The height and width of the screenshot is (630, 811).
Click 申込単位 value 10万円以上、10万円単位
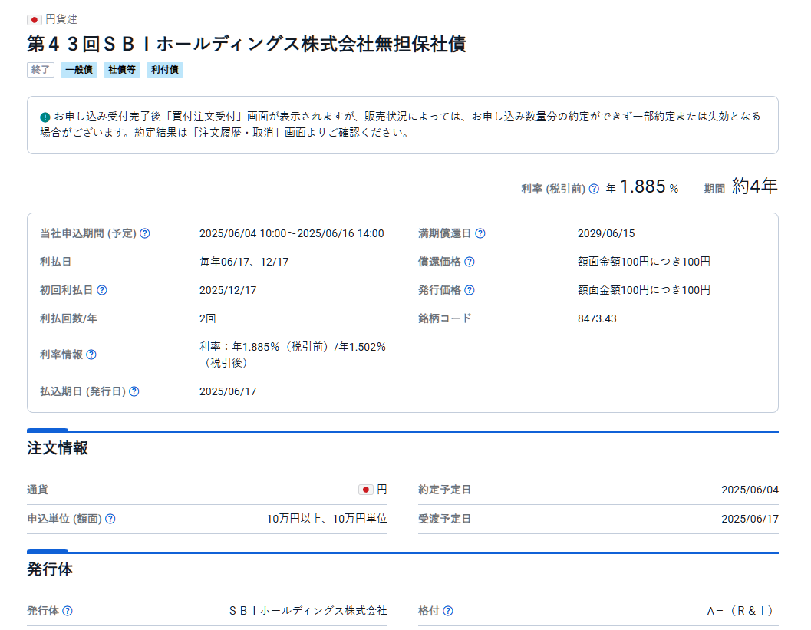[x=327, y=519]
